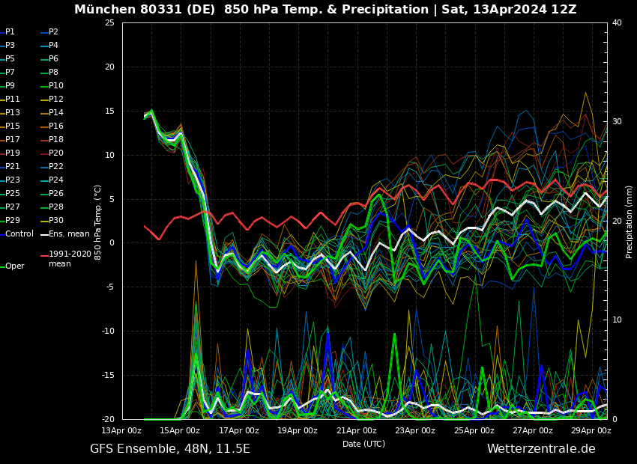Click the 13Apr 00z axis label
This screenshot has width=637, height=464.
click(x=122, y=430)
